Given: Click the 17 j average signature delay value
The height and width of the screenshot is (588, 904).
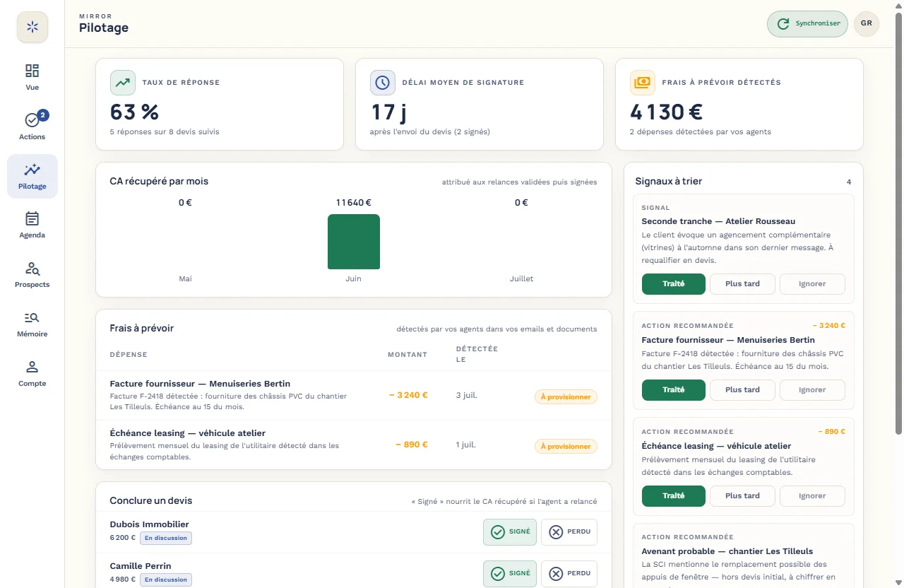Looking at the screenshot, I should (388, 112).
